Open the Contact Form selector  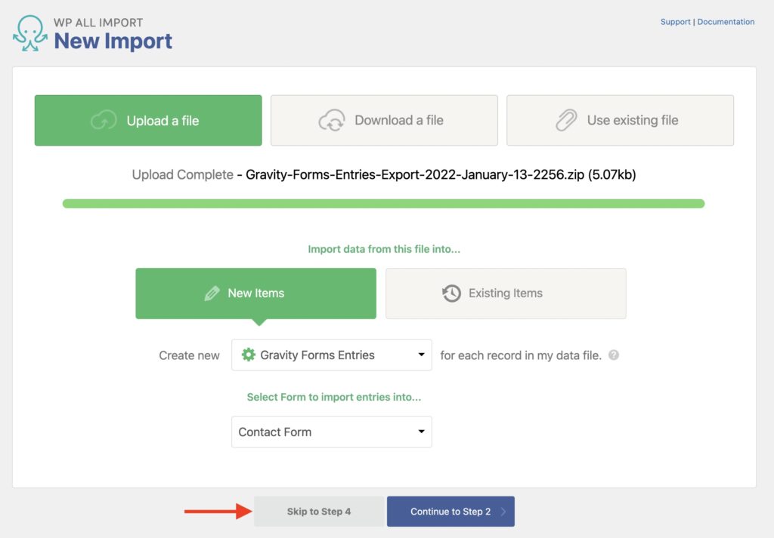[x=331, y=432]
